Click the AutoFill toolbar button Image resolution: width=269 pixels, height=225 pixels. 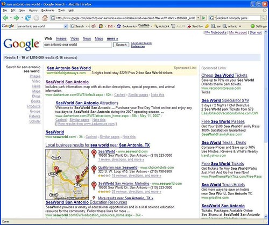tap(178, 26)
